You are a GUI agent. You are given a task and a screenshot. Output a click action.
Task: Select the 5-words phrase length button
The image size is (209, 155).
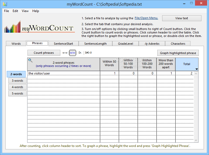pos(18,93)
